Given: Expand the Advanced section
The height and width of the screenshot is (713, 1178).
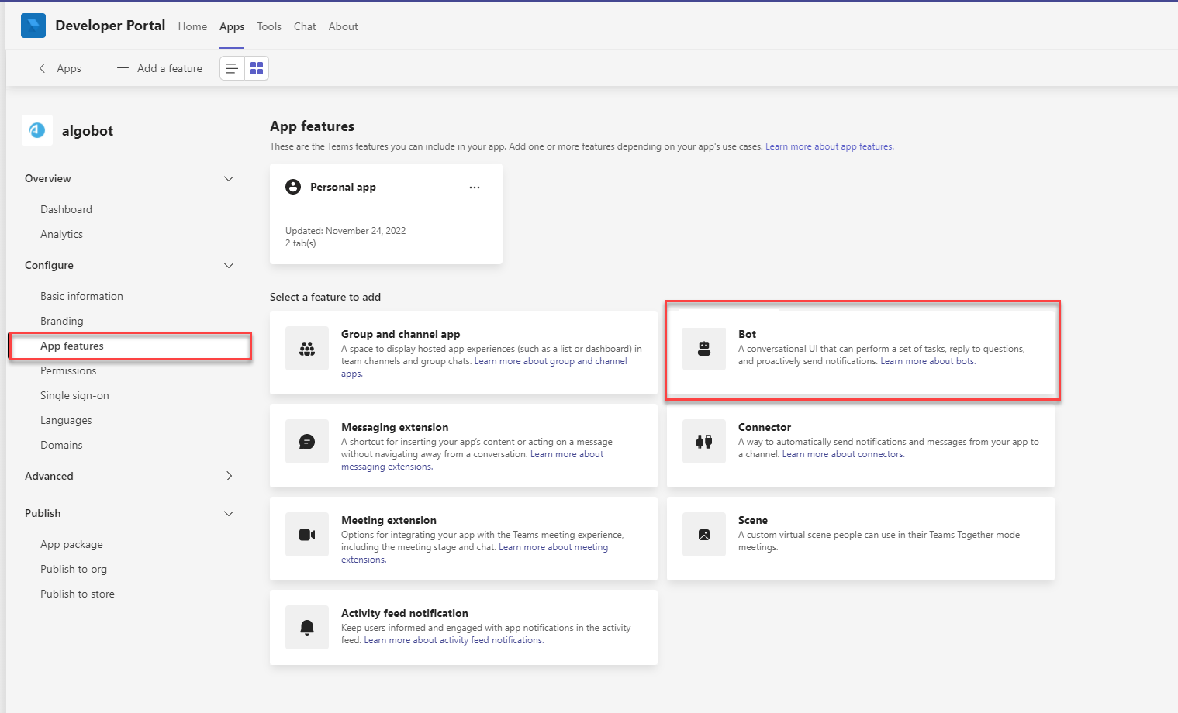Looking at the screenshot, I should click(229, 476).
